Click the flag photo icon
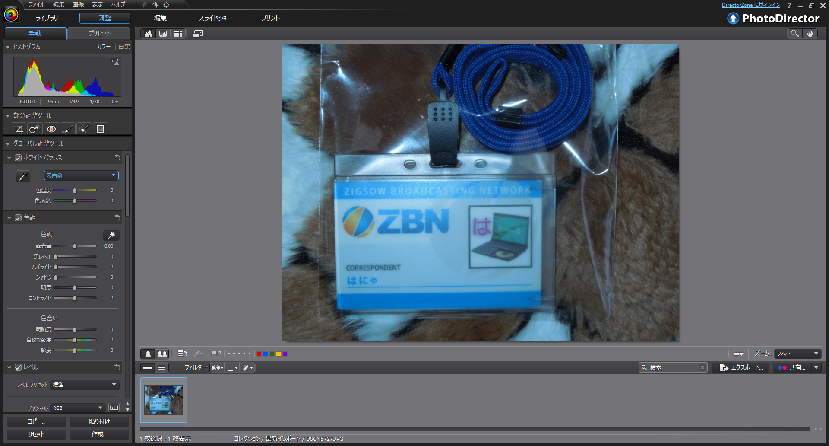 (x=216, y=354)
